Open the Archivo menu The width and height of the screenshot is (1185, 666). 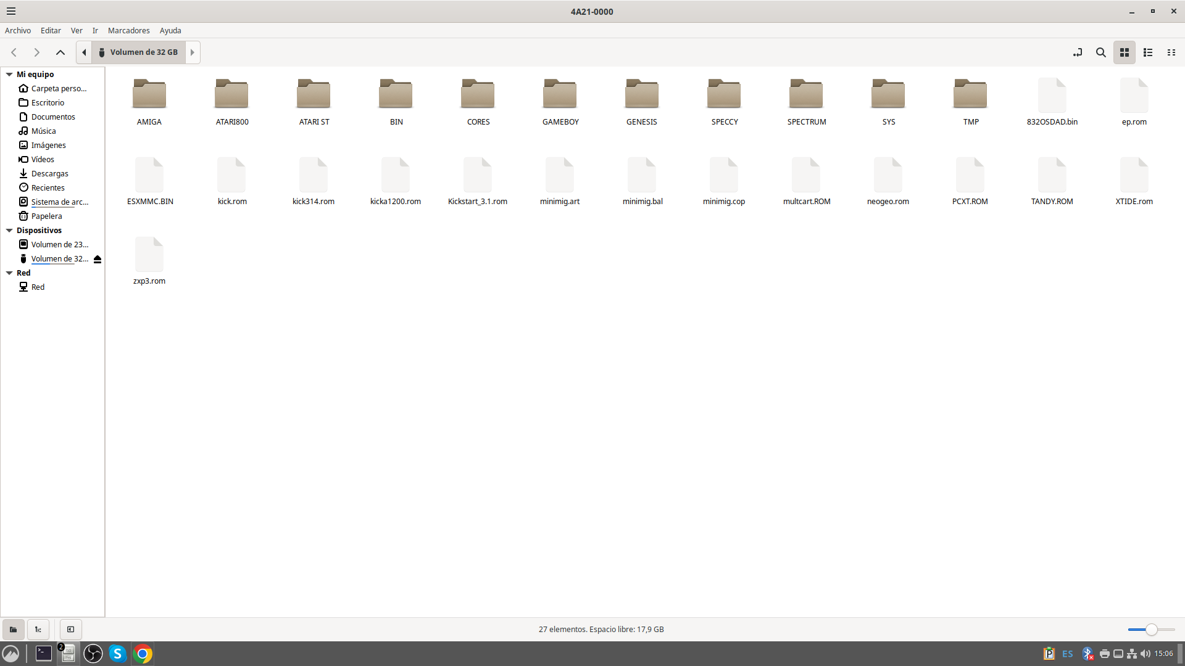tap(18, 30)
